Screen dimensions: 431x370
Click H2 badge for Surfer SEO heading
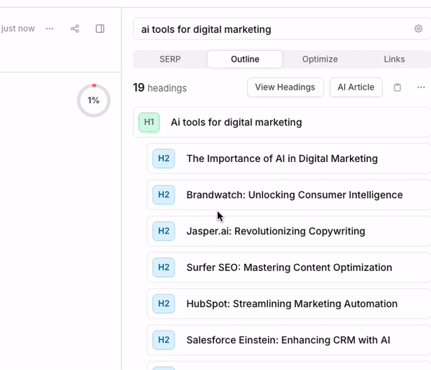[164, 267]
